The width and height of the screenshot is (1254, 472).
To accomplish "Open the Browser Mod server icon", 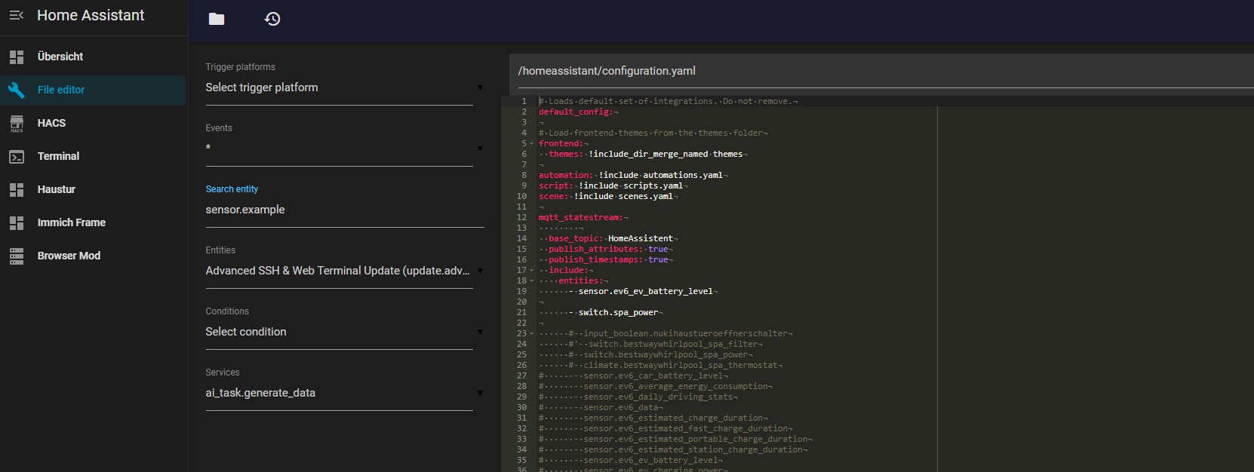I will pyautogui.click(x=17, y=256).
